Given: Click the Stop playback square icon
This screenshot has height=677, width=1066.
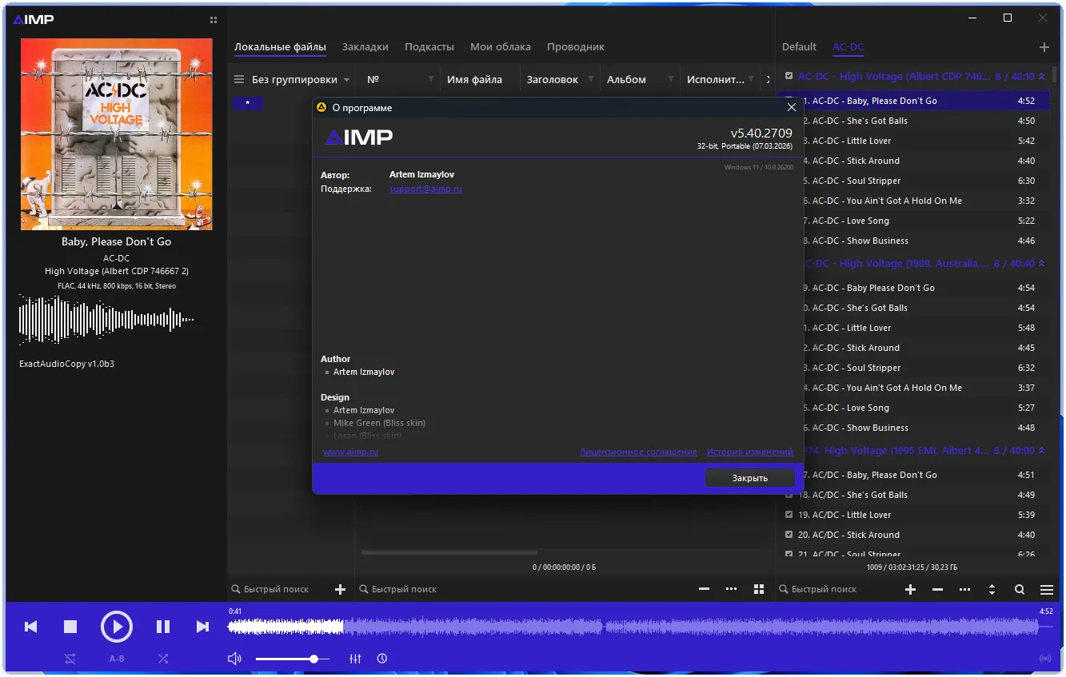Looking at the screenshot, I should tap(70, 627).
